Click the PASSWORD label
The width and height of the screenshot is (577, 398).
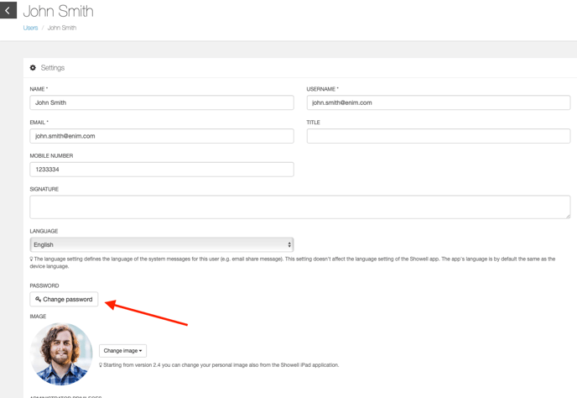coord(44,285)
